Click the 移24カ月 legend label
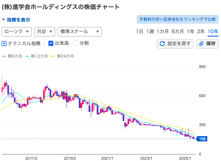 (x=65, y=56)
